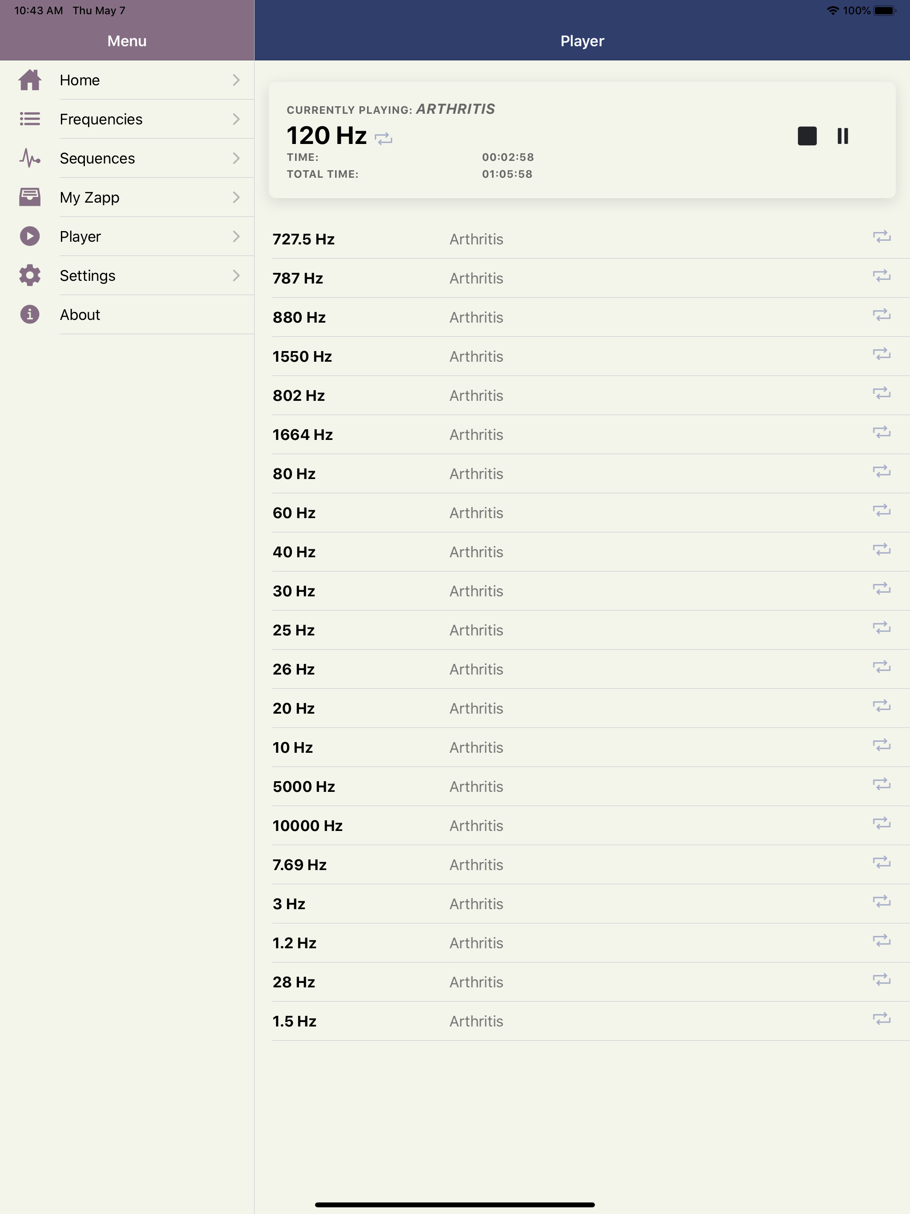Screen dimensions: 910x1214
Task: Open the Frequencies chevron arrow
Action: pyautogui.click(x=236, y=119)
